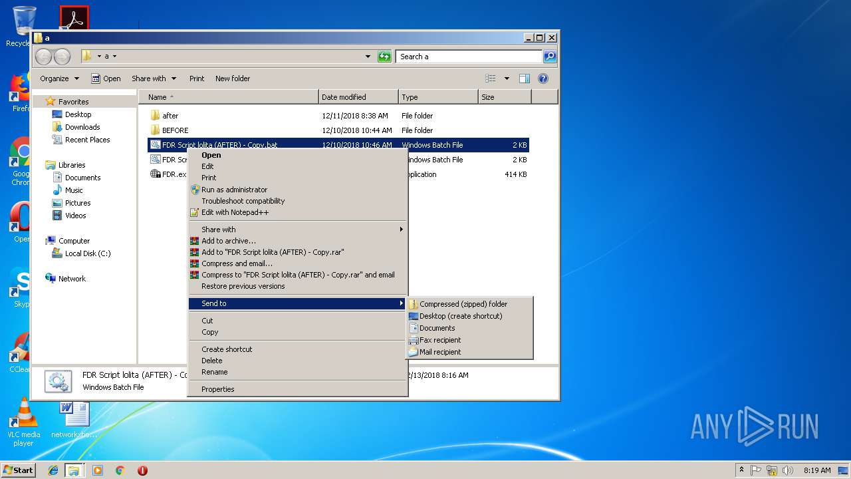Screen dimensions: 851x479
Task: Open the Opera taskbar icon
Action: (x=142, y=470)
